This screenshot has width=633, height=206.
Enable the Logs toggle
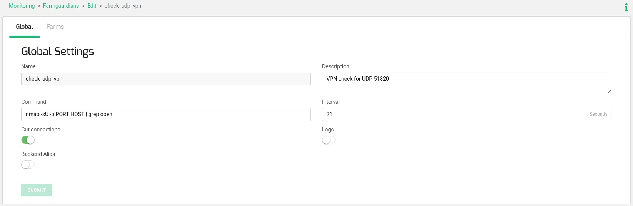(x=329, y=140)
